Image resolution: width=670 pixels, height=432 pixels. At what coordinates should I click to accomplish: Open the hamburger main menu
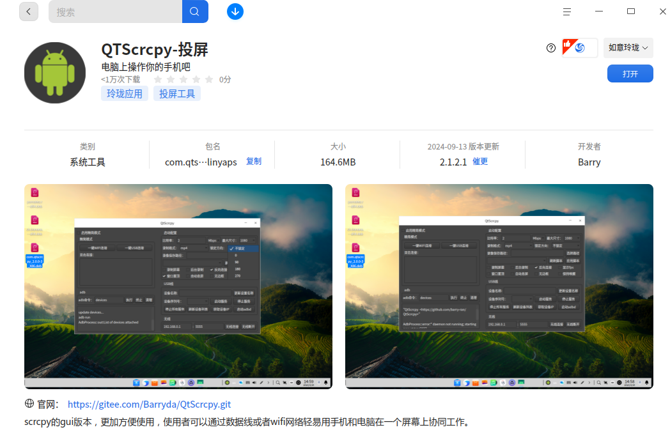click(x=567, y=12)
